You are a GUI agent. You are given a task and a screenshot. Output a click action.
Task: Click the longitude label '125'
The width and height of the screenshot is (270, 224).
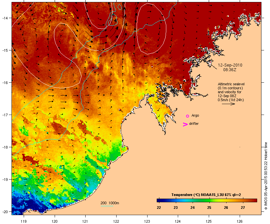tap(209, 221)
